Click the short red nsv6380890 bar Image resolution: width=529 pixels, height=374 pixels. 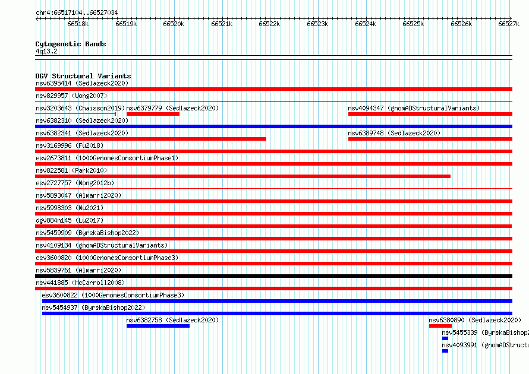pyautogui.click(x=440, y=326)
